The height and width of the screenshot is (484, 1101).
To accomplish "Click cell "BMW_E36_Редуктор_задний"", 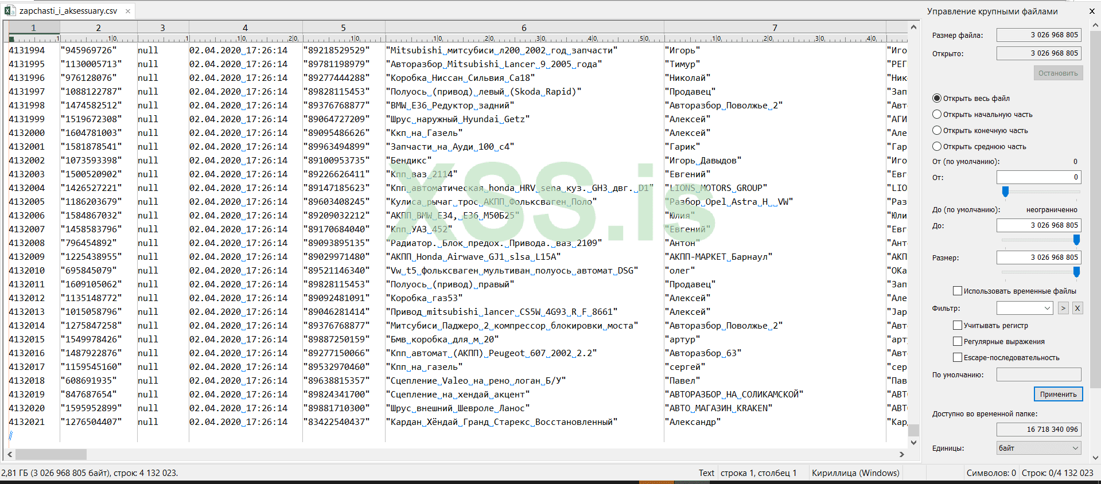I will (450, 106).
